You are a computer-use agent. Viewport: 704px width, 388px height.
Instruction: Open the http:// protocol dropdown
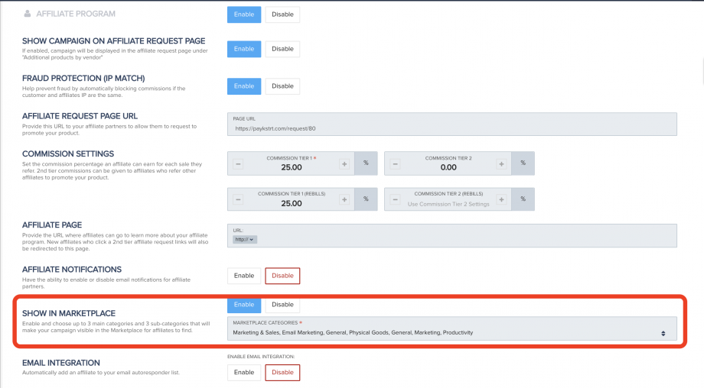click(x=244, y=239)
